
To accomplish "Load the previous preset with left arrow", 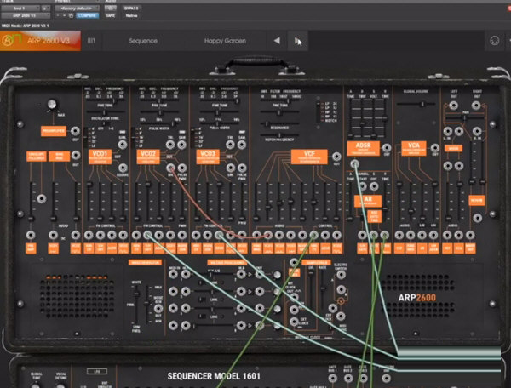I will tap(277, 41).
